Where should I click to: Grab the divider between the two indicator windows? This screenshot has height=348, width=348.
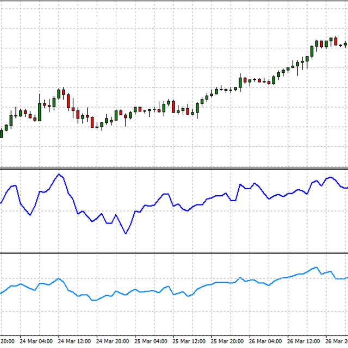click(x=174, y=252)
